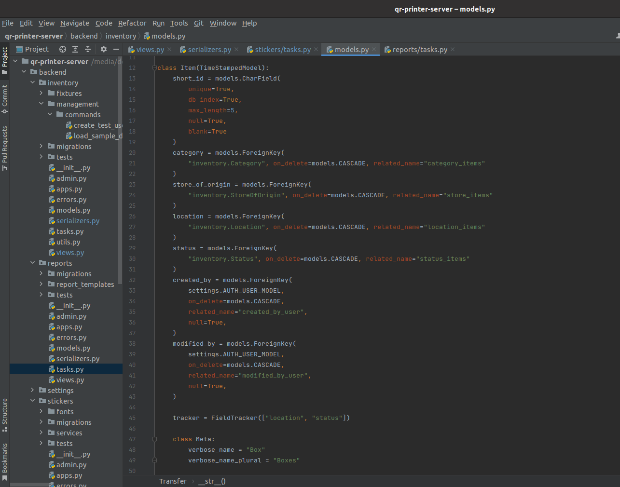Click the Transfer breadcrumb at editor bottom

tap(173, 481)
